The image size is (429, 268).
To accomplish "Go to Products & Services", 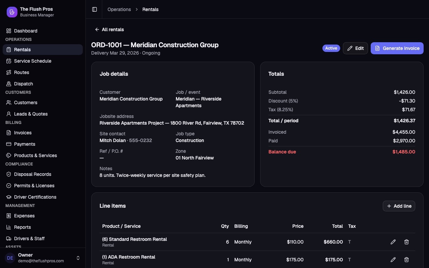I will (43, 155).
